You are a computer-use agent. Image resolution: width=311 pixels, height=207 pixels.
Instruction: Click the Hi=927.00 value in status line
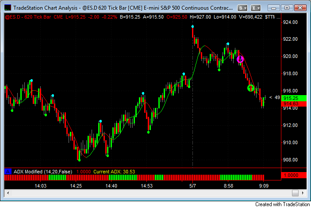pos(200,17)
